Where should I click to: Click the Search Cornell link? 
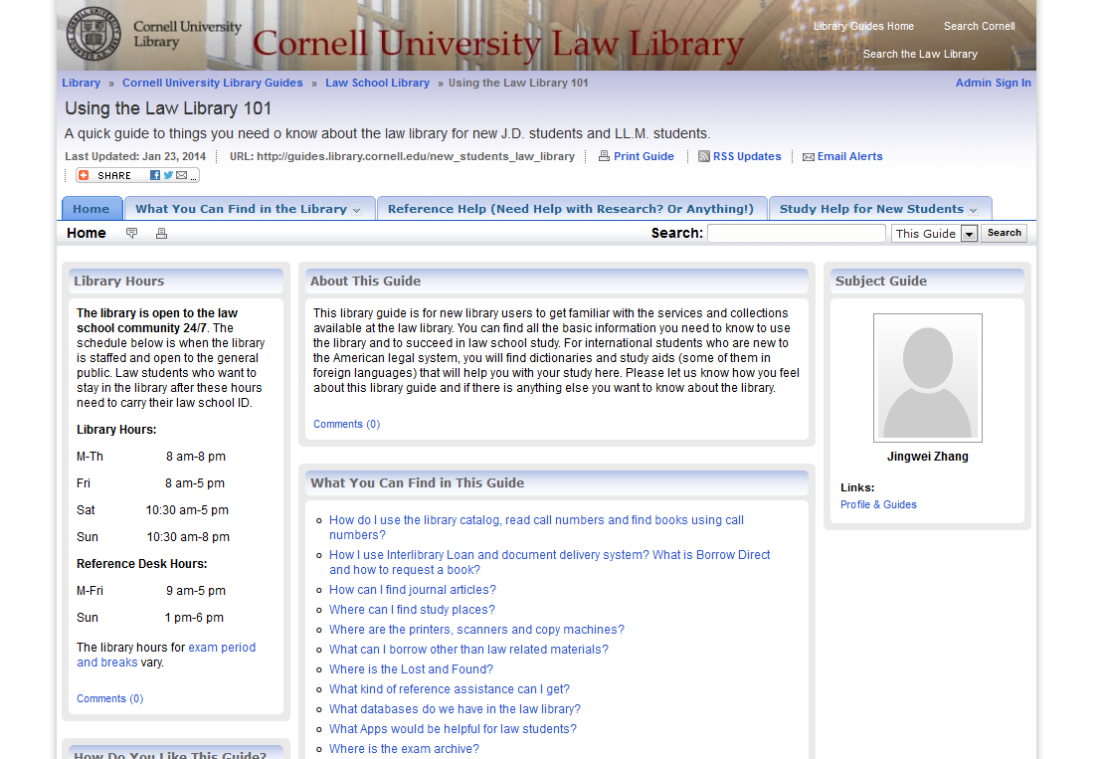979,26
